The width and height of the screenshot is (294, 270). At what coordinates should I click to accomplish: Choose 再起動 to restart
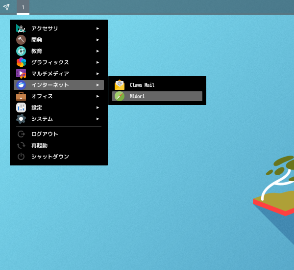[x=39, y=145]
